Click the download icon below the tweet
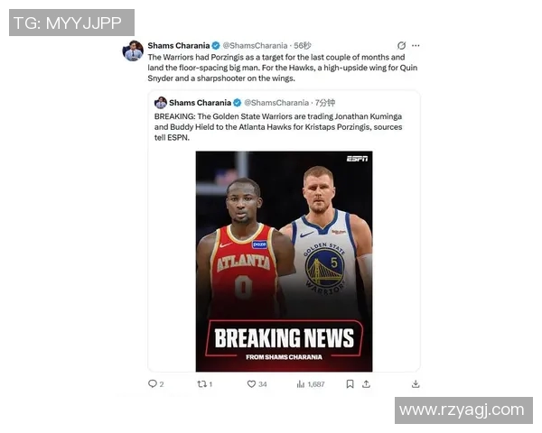The width and height of the screenshot is (542, 433). [x=416, y=384]
